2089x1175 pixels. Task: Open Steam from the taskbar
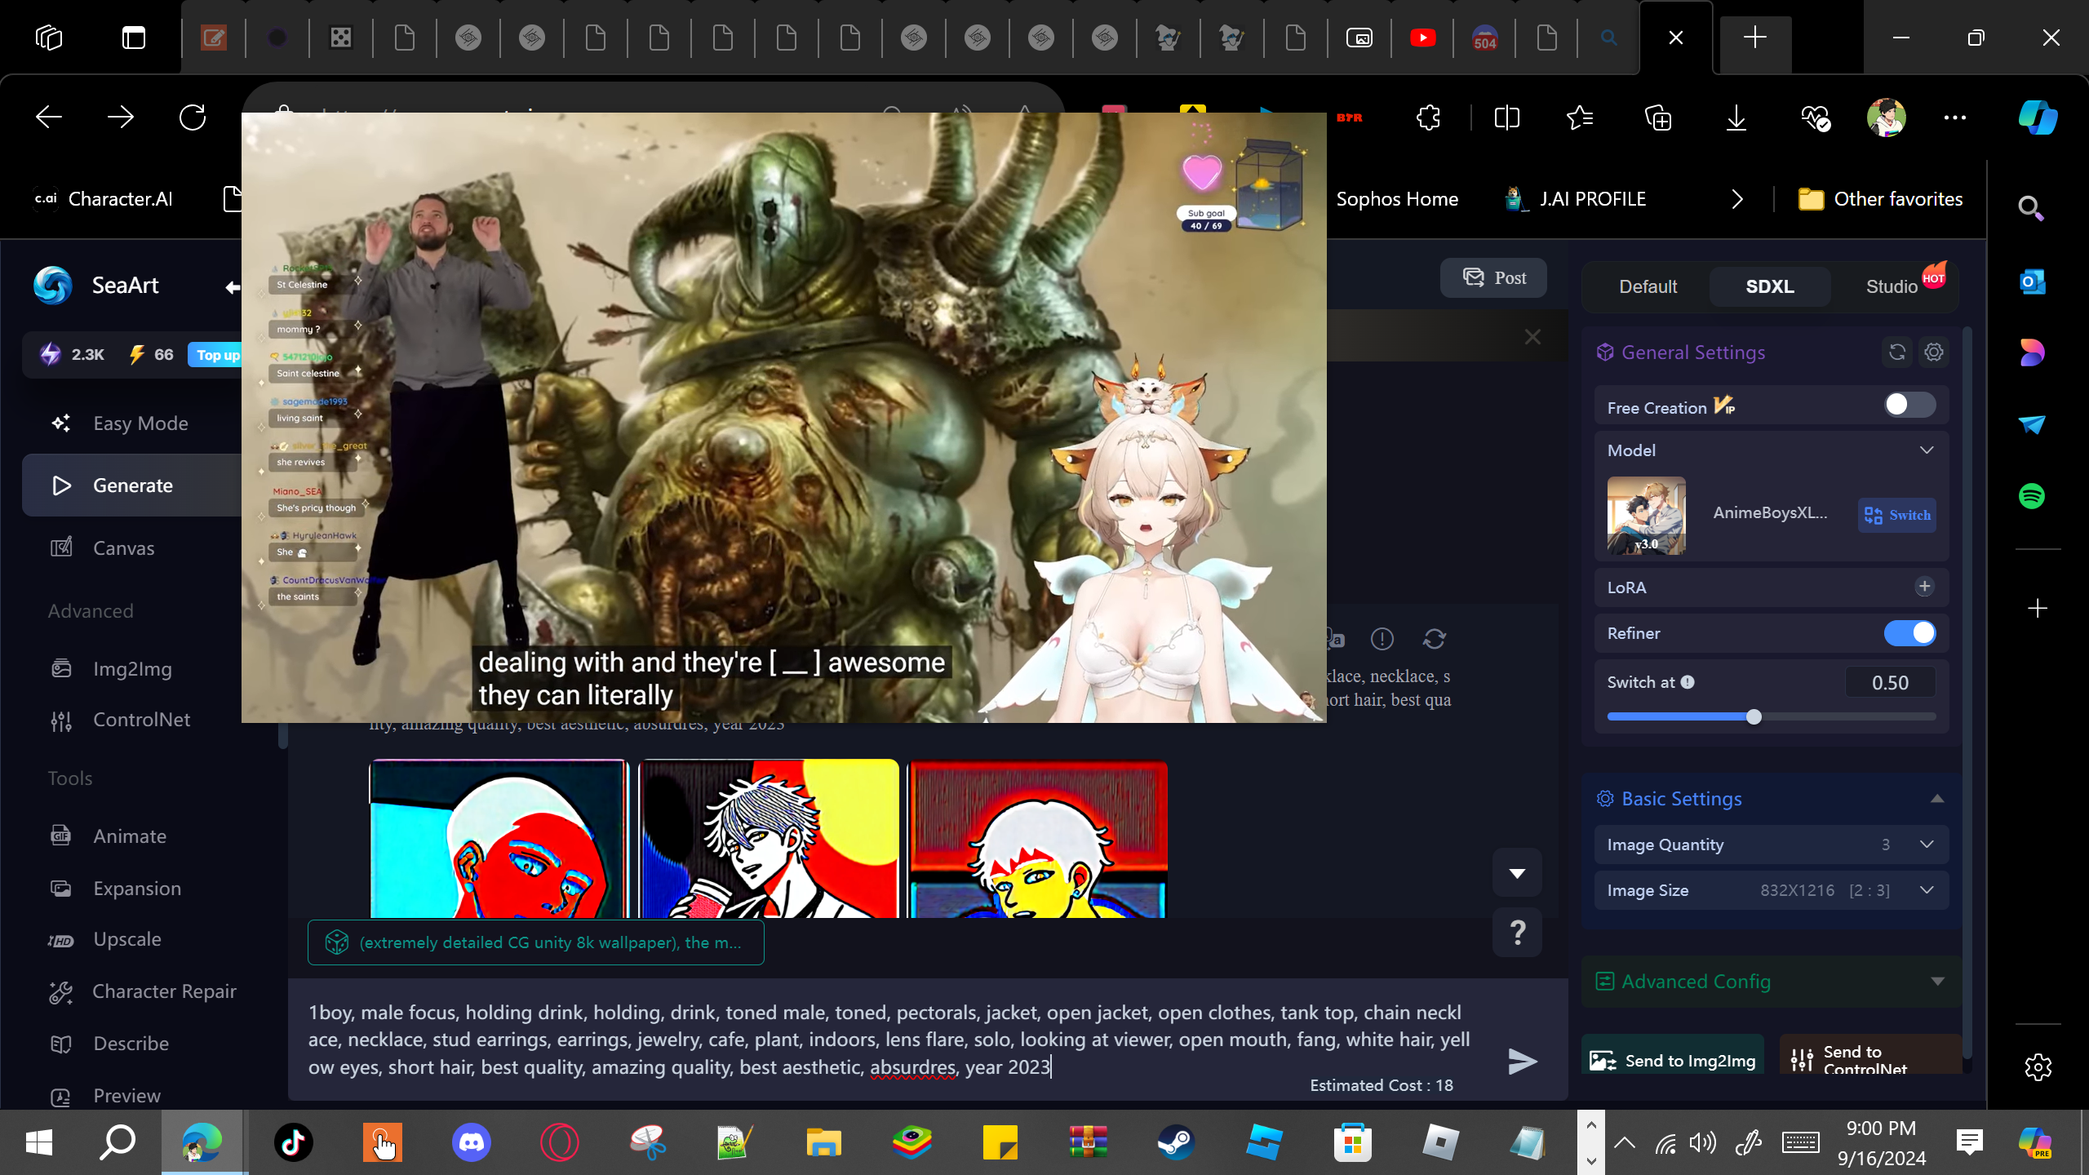point(1176,1142)
